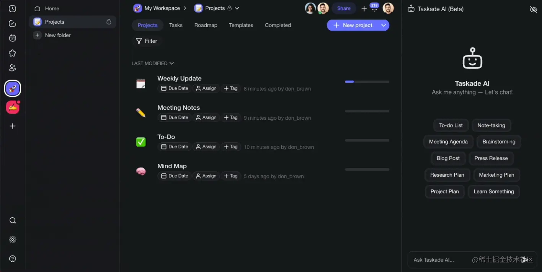Choose the Note-taking AI prompt
The height and width of the screenshot is (272, 542).
[x=491, y=125]
